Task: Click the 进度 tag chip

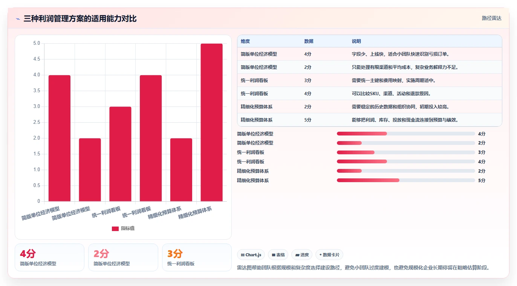Action: [302, 255]
